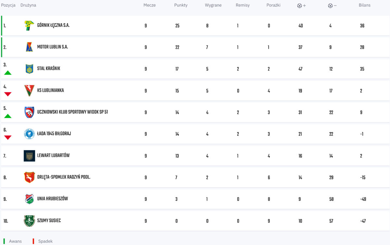Click the Motor Lublin club crest

point(29,47)
